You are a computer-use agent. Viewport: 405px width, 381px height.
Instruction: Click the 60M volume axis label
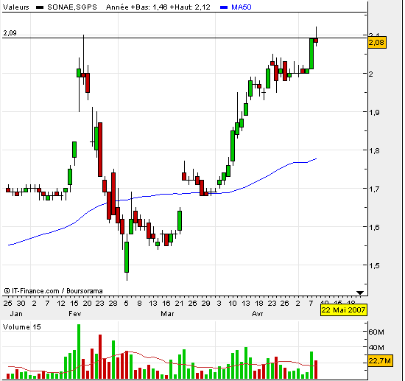click(x=376, y=332)
